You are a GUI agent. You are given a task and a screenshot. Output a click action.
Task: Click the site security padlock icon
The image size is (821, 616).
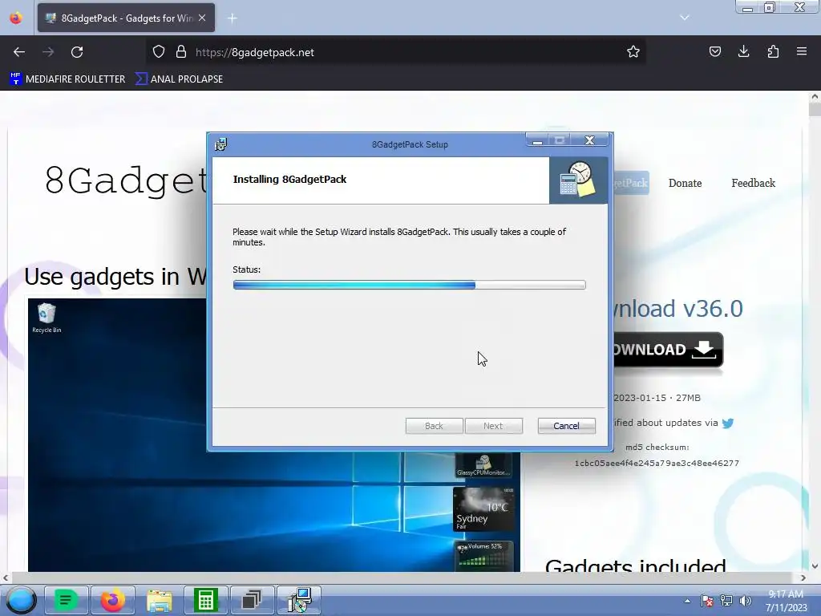181,52
